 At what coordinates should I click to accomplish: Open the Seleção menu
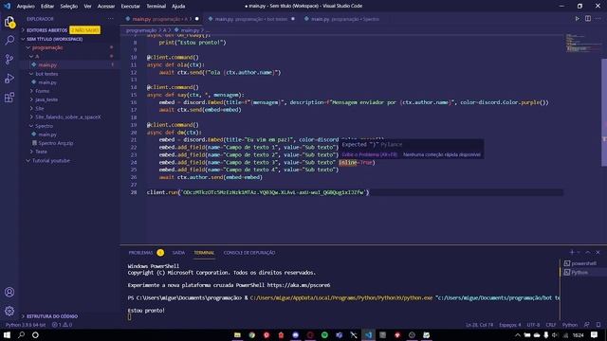pos(69,7)
